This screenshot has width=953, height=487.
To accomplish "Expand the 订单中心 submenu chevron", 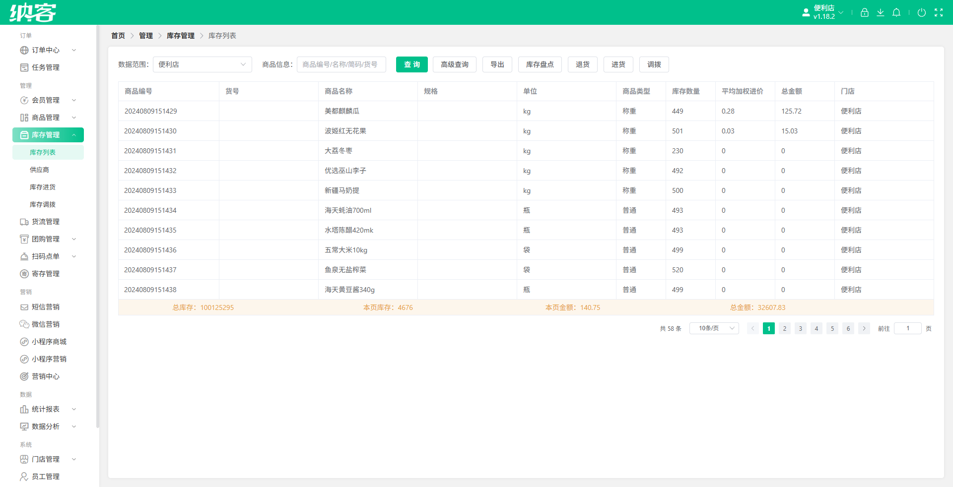I will coord(74,50).
